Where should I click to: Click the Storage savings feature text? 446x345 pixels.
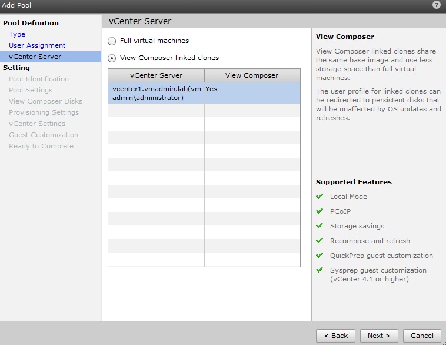pos(357,226)
